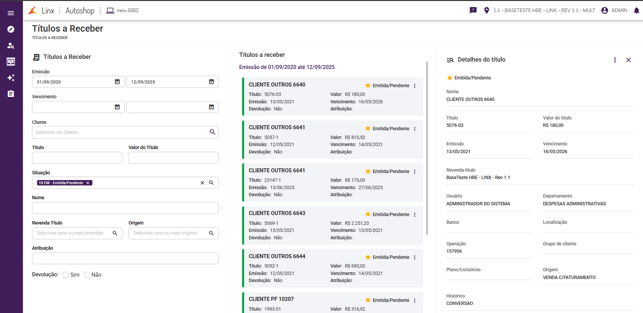Open the person search icon in the sidebar
This screenshot has width=643, height=313.
click(x=11, y=45)
